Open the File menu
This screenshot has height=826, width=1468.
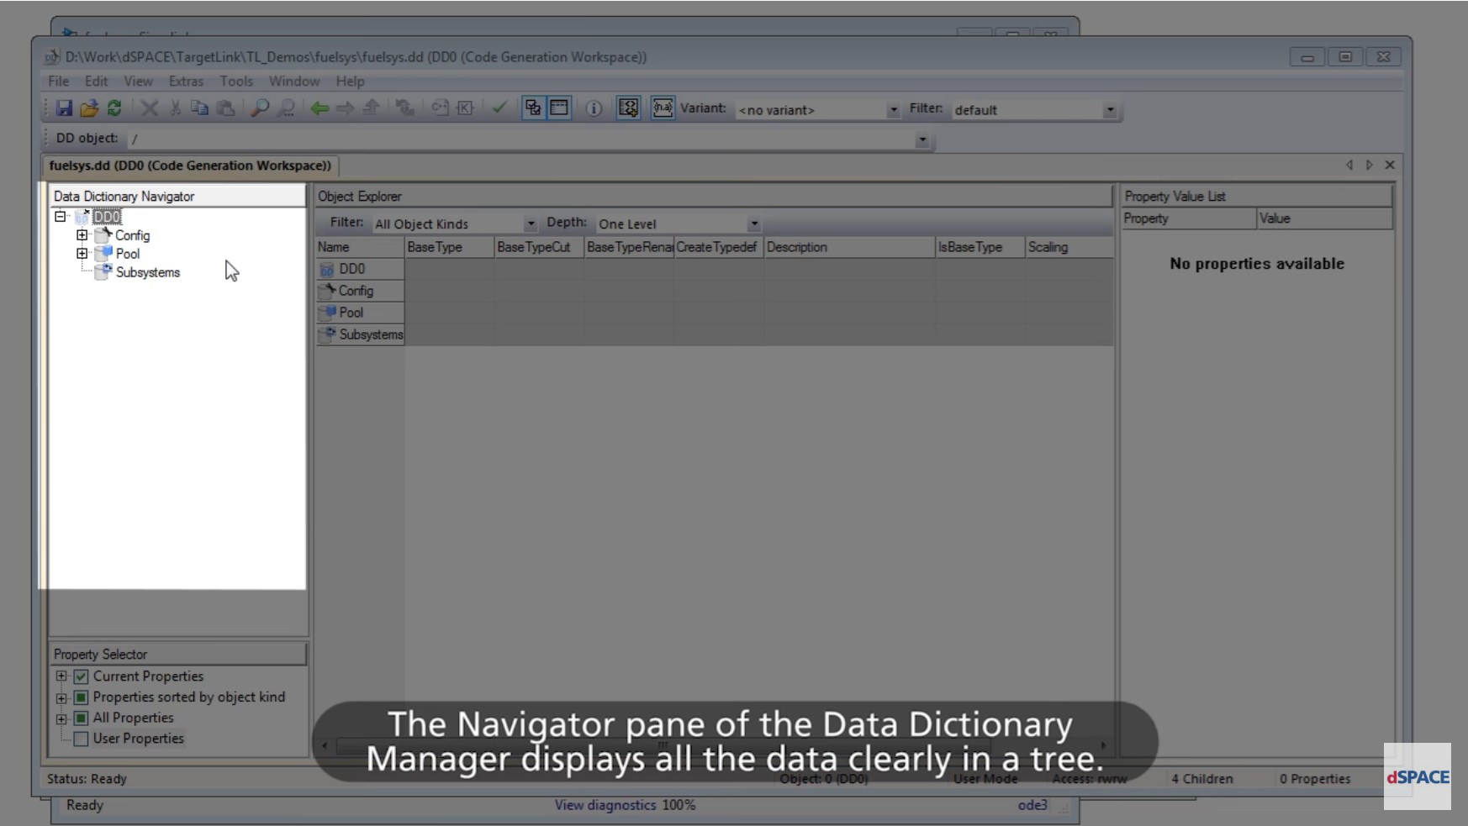click(x=59, y=82)
